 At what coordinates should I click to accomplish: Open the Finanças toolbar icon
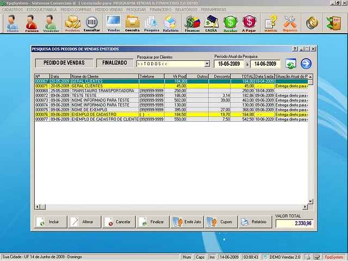point(192,23)
